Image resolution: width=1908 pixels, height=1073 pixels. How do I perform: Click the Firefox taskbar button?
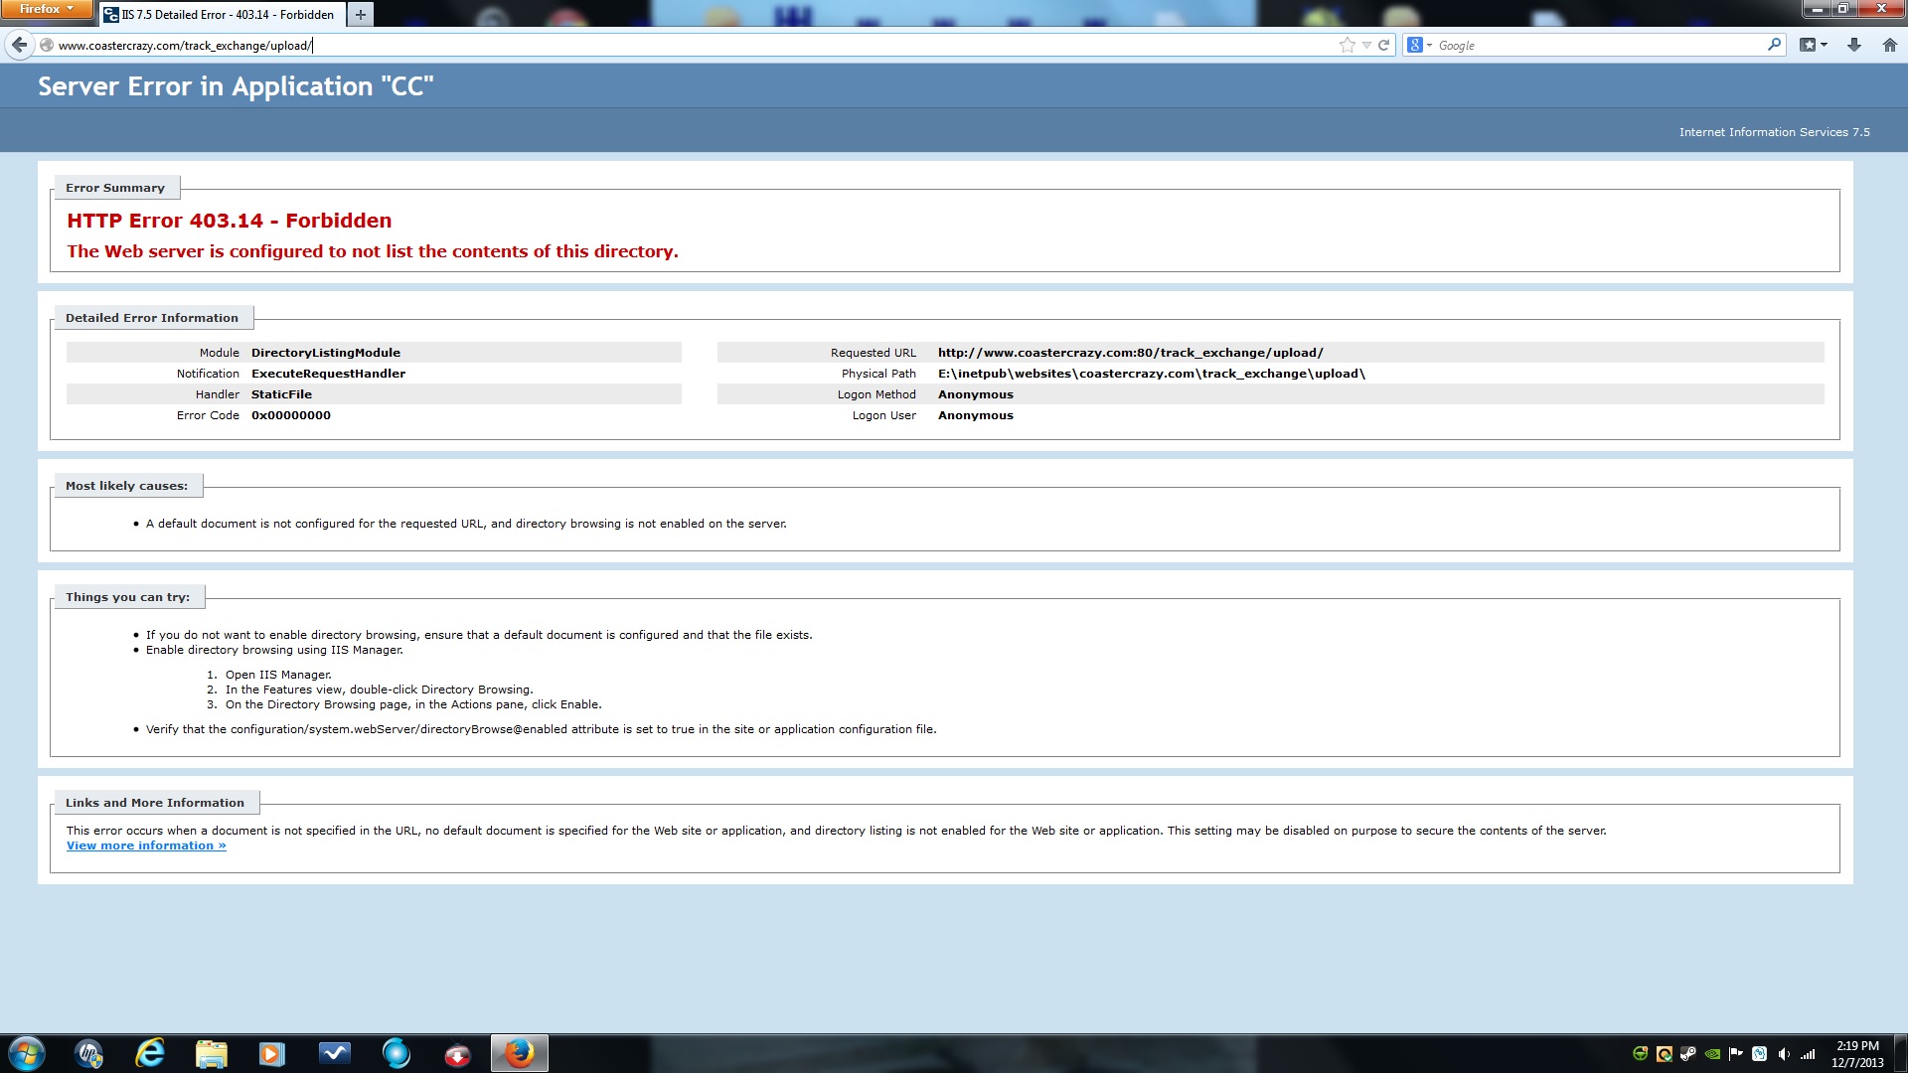519,1053
